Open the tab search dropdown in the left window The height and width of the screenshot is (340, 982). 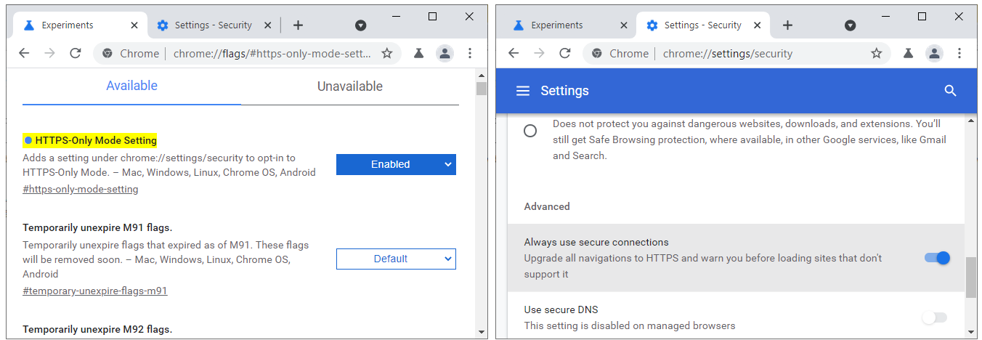[x=360, y=25]
